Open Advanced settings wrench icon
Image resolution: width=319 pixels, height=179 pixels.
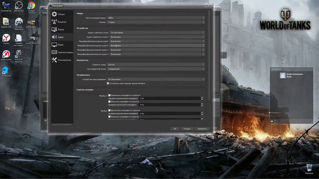(54, 60)
